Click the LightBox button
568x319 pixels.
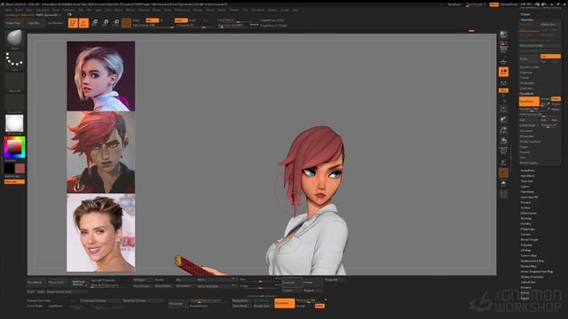[34, 23]
